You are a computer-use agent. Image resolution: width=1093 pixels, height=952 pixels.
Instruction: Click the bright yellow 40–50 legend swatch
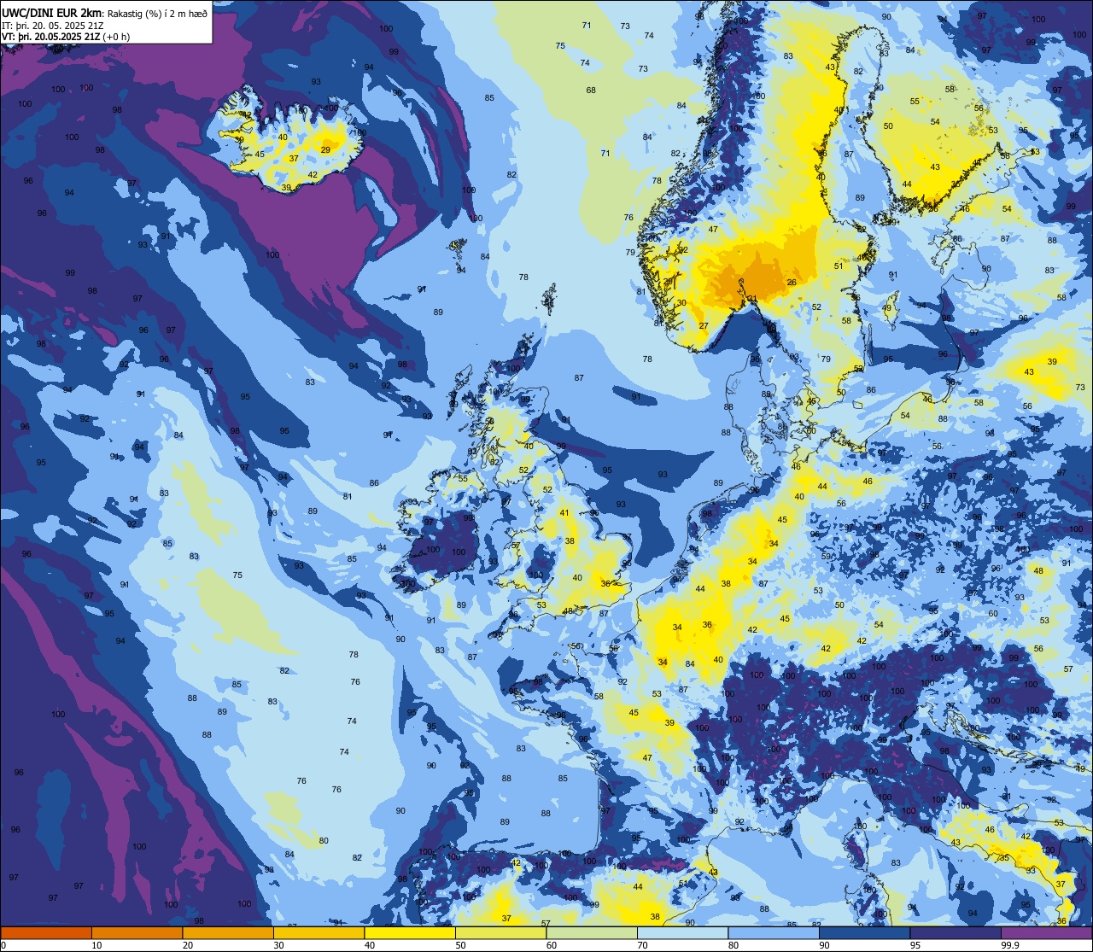pos(410,932)
